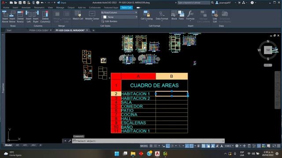
Task: Switch to the Annotate ribbon tab
Action: point(26,7)
